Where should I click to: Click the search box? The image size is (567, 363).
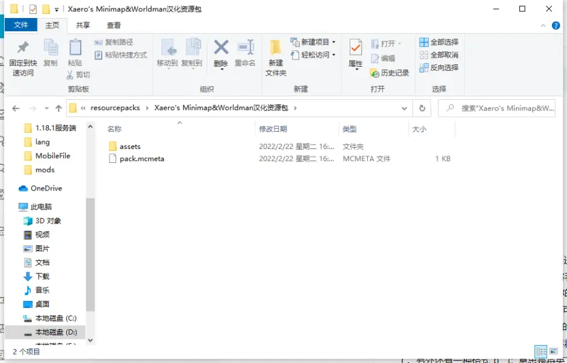[x=497, y=108]
